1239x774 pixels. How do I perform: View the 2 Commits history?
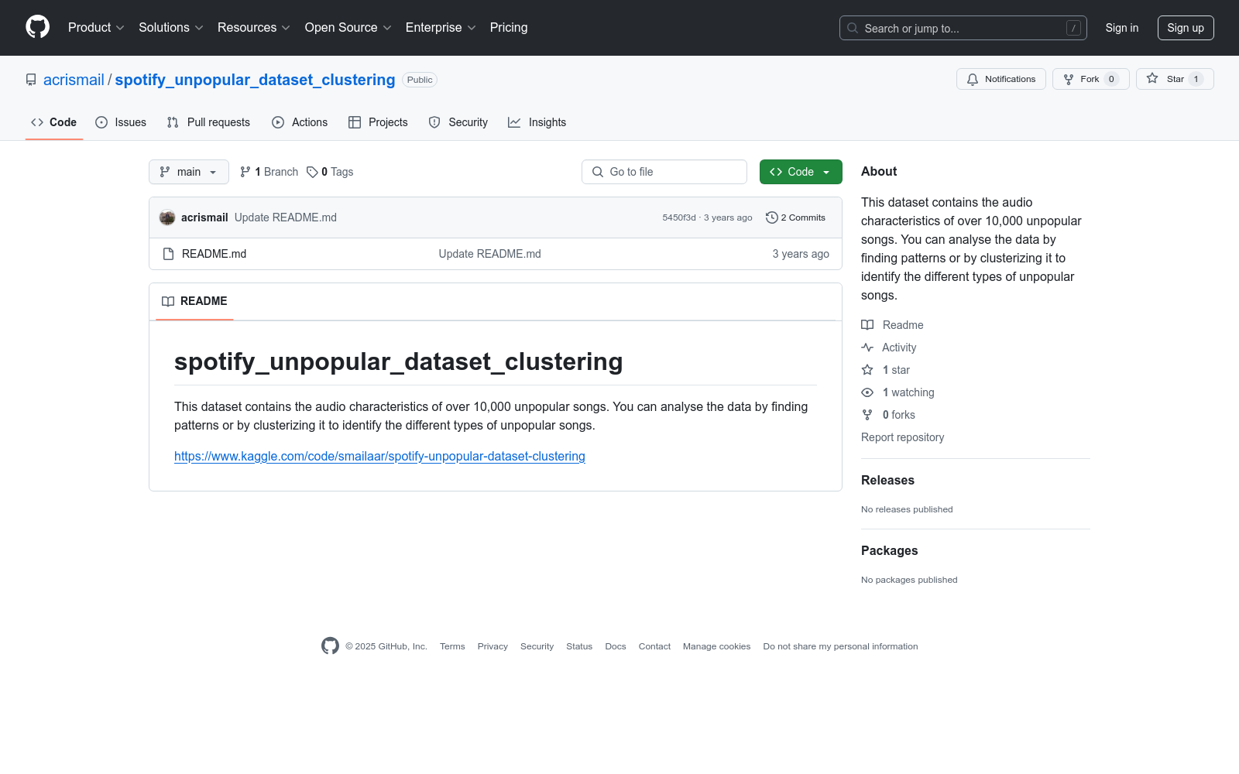coord(796,217)
